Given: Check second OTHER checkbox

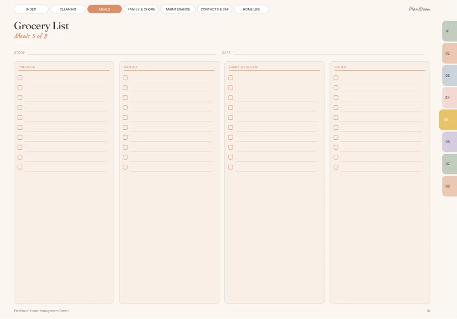Looking at the screenshot, I should pyautogui.click(x=336, y=88).
